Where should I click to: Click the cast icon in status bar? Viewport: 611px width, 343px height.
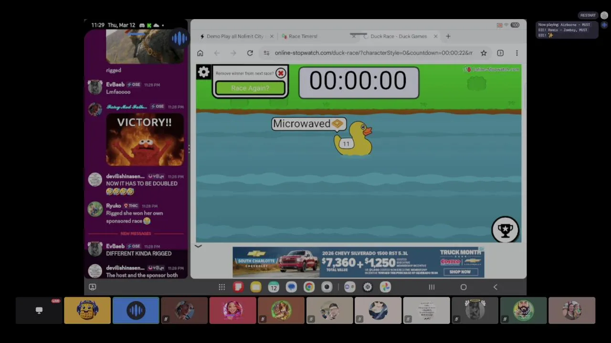click(x=499, y=25)
